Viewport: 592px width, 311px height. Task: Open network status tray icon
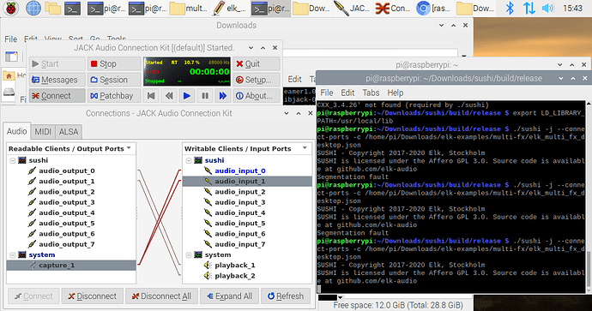529,8
